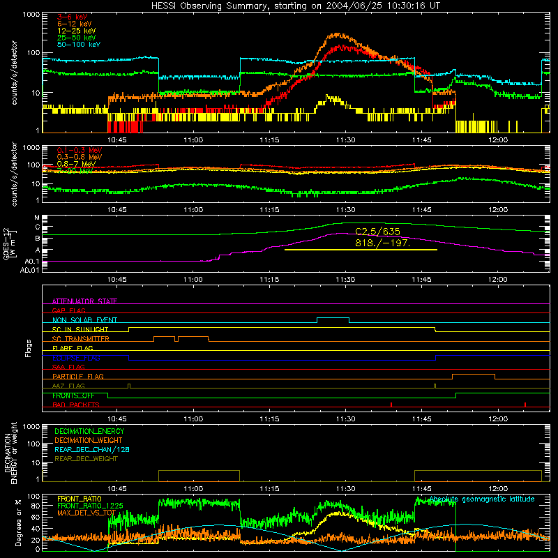
Task: Click the ATTENUATOR_STATE flag label
Action: point(84,301)
